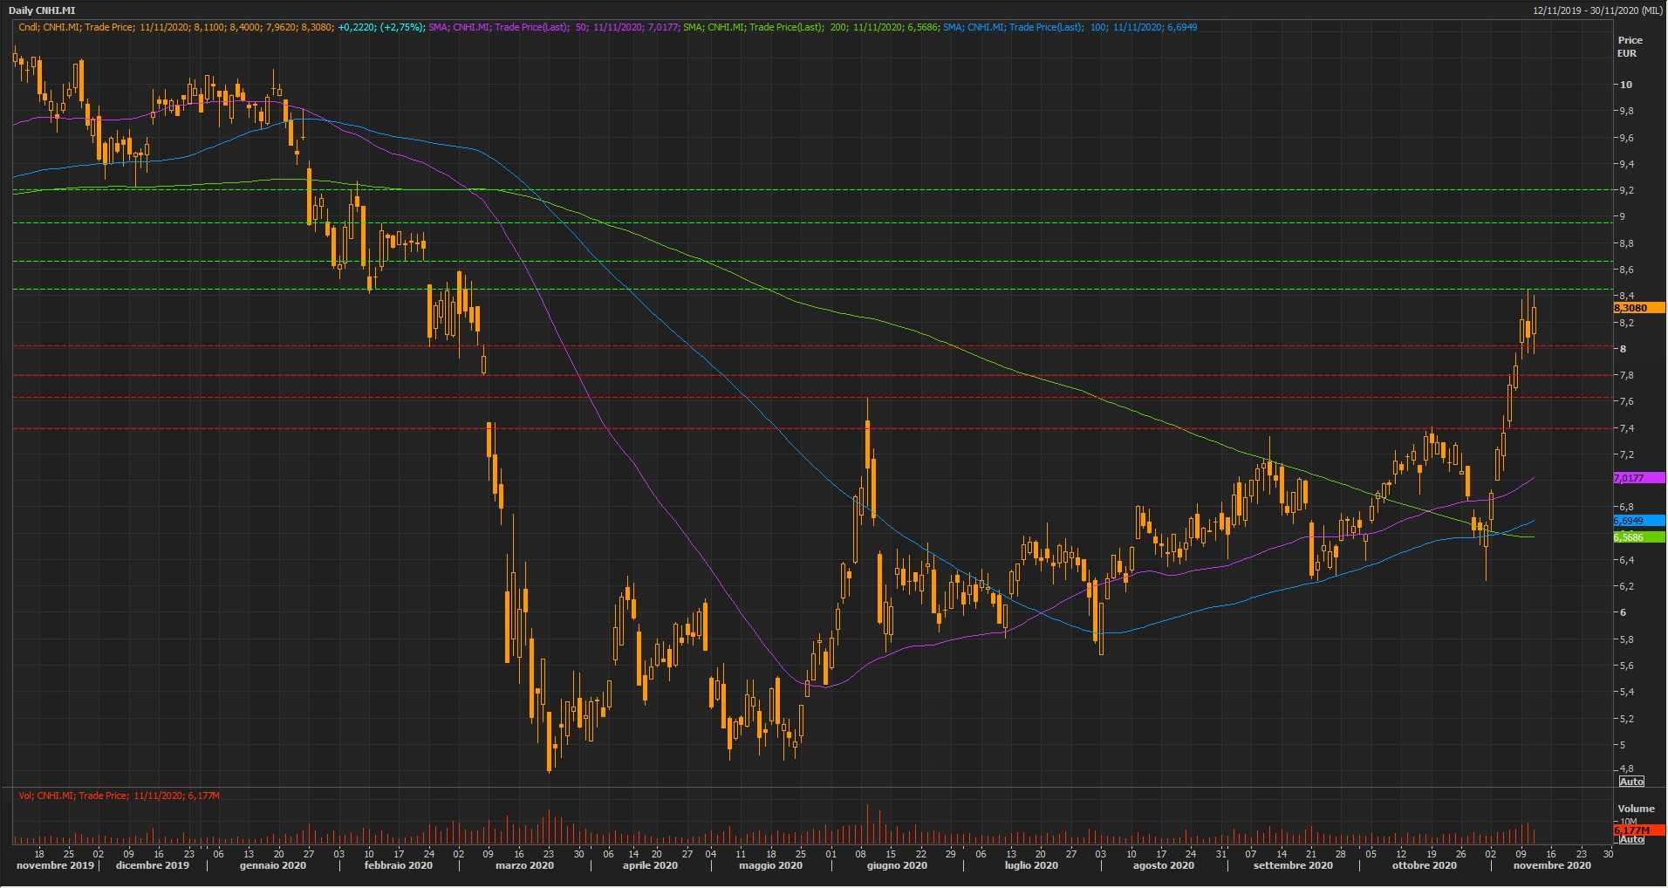Click the red 6,177M volume value tag

point(1638,830)
